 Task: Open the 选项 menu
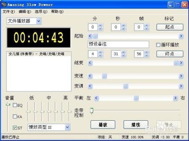tap(41, 12)
